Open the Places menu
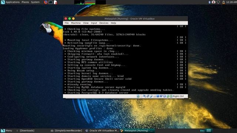This screenshot has height=133, width=237. pyautogui.click(x=25, y=2)
